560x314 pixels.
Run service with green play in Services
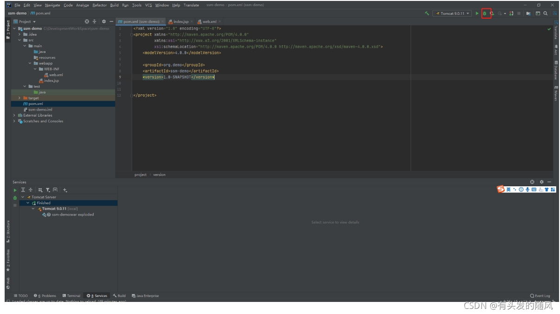[15, 190]
